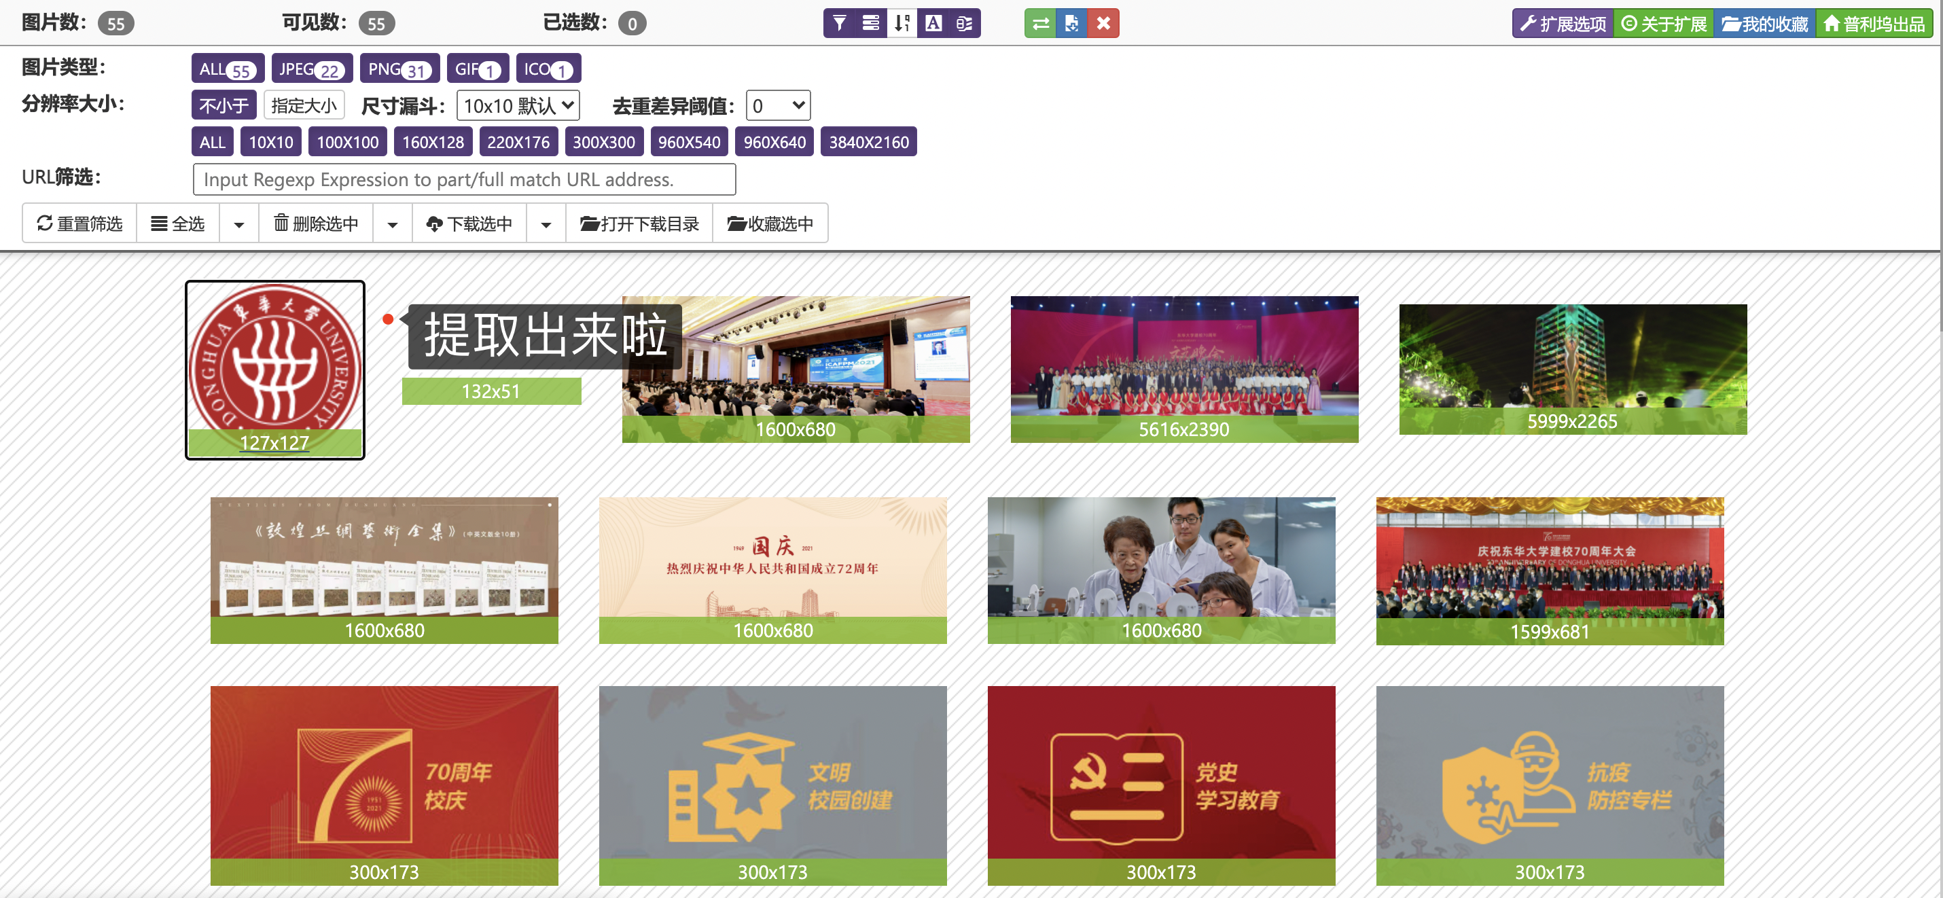Choose the 960X540 size preset
Image resolution: width=1943 pixels, height=898 pixels.
tap(689, 142)
